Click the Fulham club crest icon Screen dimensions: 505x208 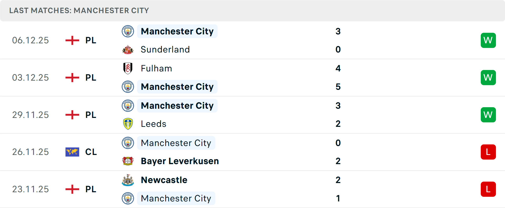(128, 68)
